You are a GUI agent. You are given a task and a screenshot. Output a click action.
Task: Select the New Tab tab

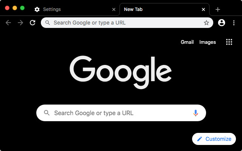coord(159,9)
